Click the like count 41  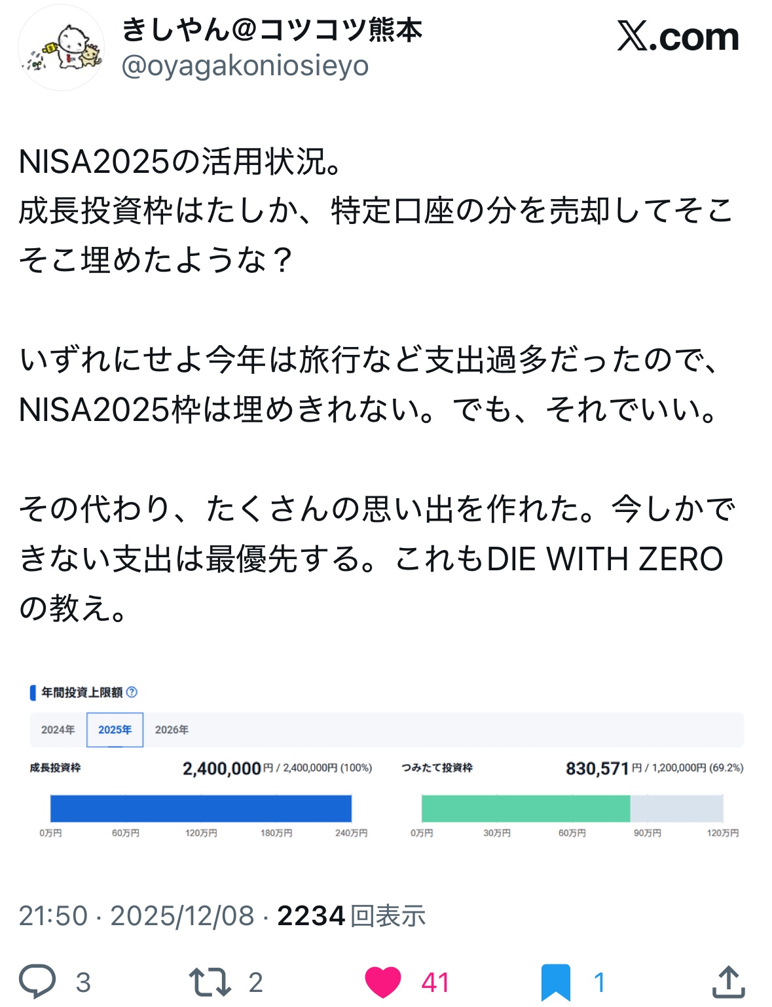pyautogui.click(x=435, y=982)
